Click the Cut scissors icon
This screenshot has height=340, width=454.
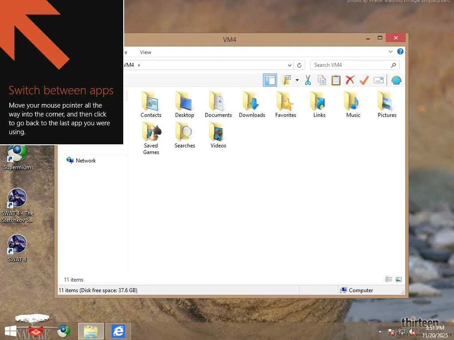[308, 80]
